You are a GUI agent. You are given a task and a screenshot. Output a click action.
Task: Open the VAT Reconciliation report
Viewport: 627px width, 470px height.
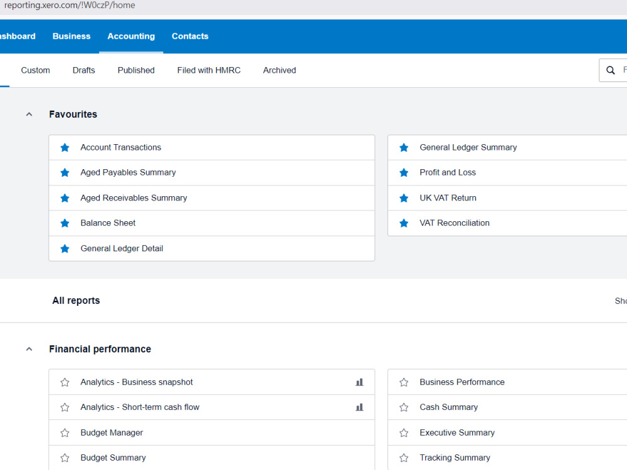point(454,223)
